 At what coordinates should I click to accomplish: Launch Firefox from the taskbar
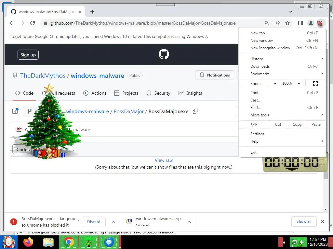click(x=28, y=242)
